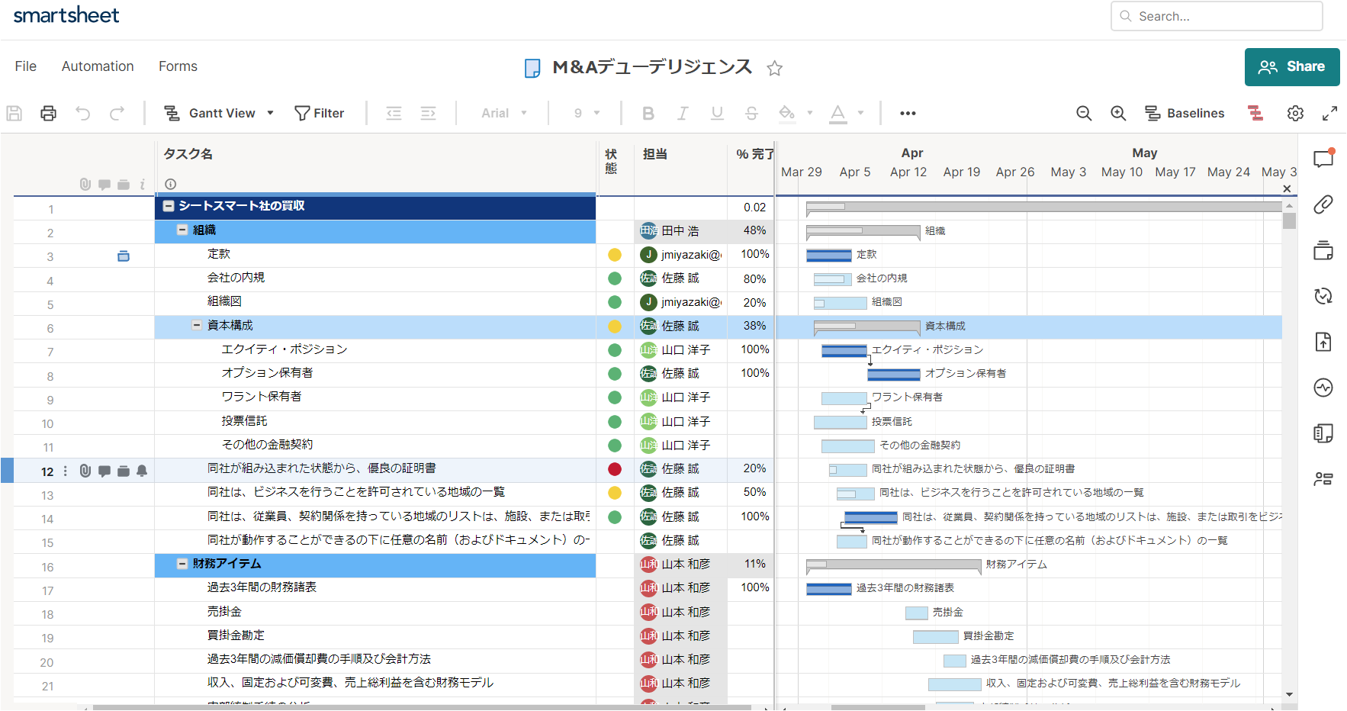Open conversations panel in right sidebar

[x=1323, y=159]
